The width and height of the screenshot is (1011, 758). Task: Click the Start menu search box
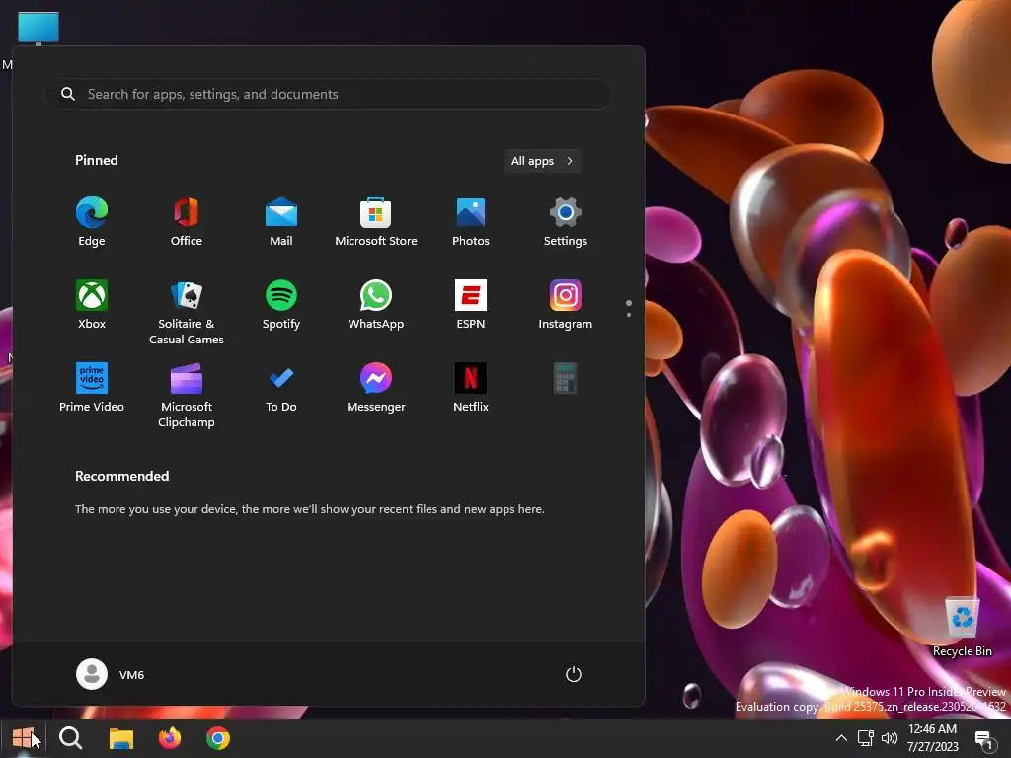pyautogui.click(x=328, y=94)
